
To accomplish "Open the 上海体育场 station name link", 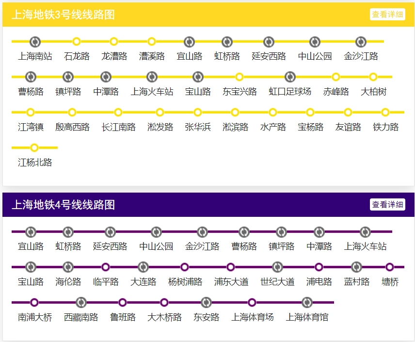I will click(x=252, y=317).
